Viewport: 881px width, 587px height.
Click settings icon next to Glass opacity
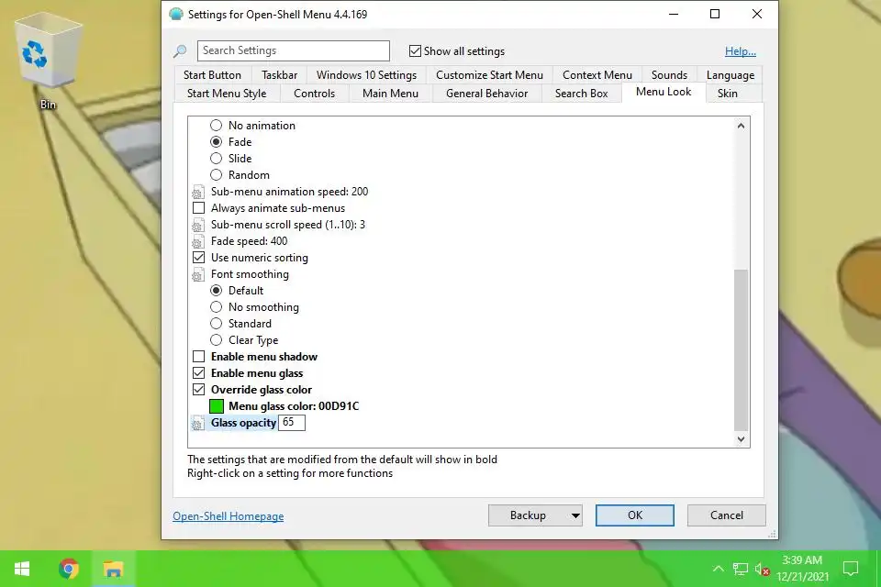[x=198, y=424]
